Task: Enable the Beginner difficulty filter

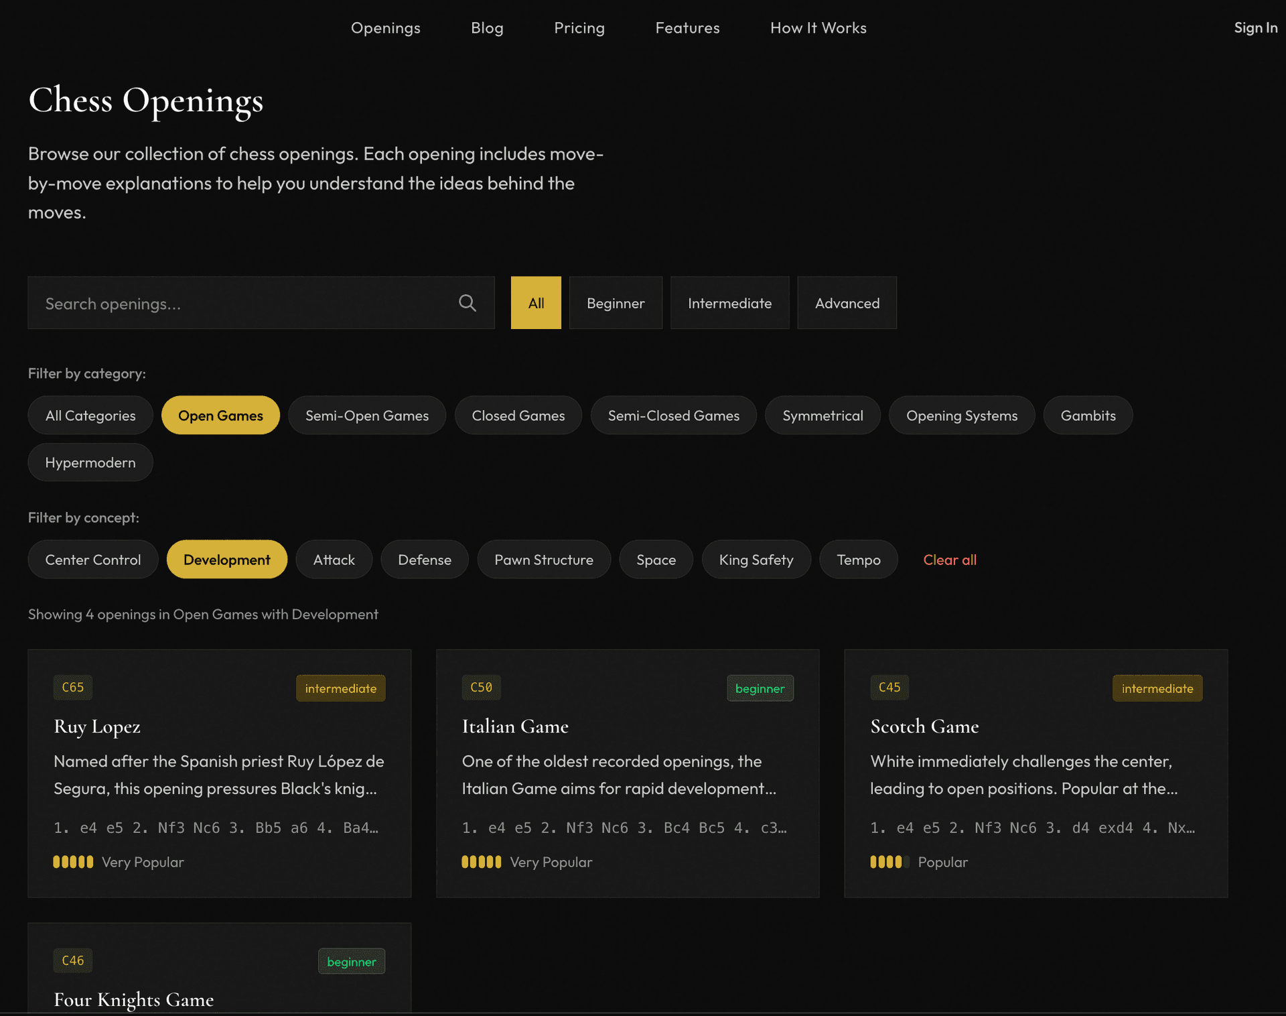Action: 615,302
